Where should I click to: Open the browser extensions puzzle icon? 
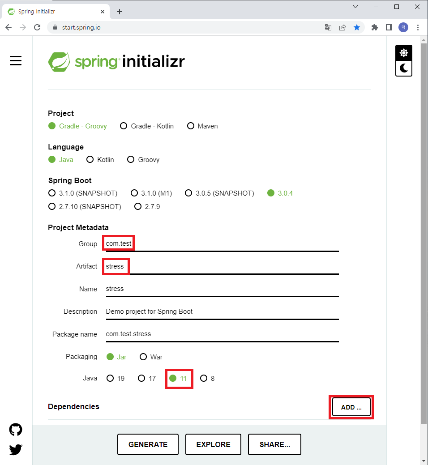(375, 27)
